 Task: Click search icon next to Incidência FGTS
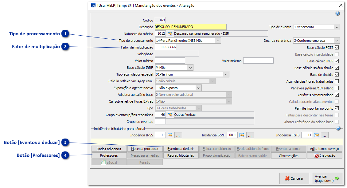[x=316, y=135]
